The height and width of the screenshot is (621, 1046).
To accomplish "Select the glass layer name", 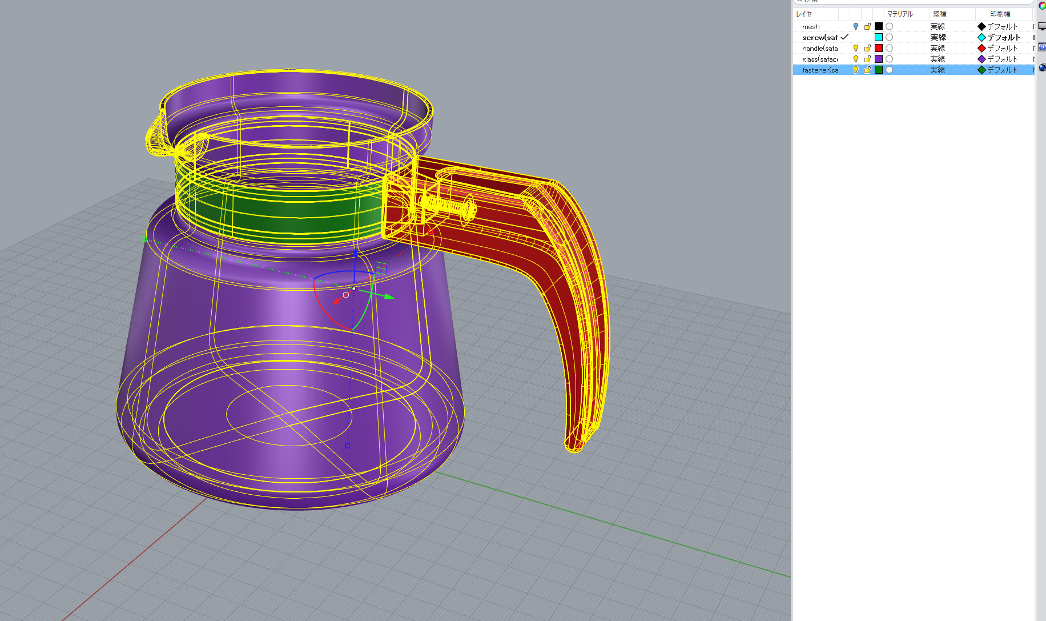I will point(820,59).
